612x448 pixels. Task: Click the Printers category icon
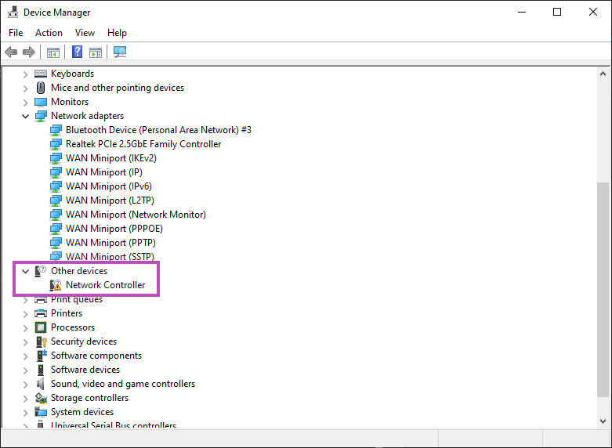pos(41,313)
